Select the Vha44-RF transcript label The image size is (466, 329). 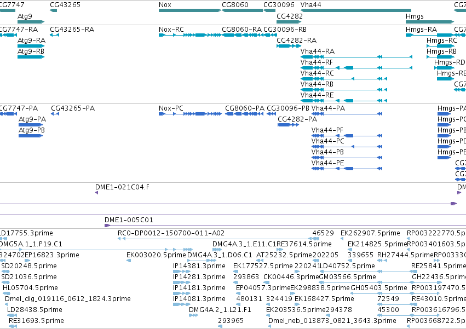coord(317,62)
